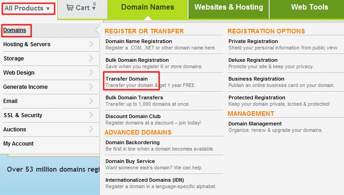Switch to the Domain Names tab
Image resolution: width=344 pixels, height=195 pixels.
[x=147, y=7]
